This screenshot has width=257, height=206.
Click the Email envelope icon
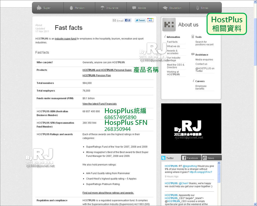point(114,20)
